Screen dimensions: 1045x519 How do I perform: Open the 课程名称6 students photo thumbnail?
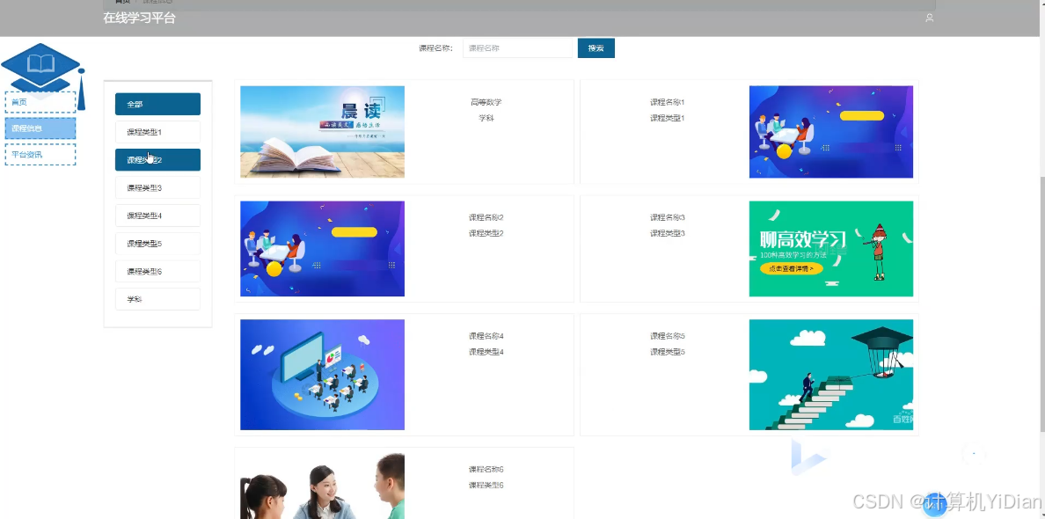[322, 486]
